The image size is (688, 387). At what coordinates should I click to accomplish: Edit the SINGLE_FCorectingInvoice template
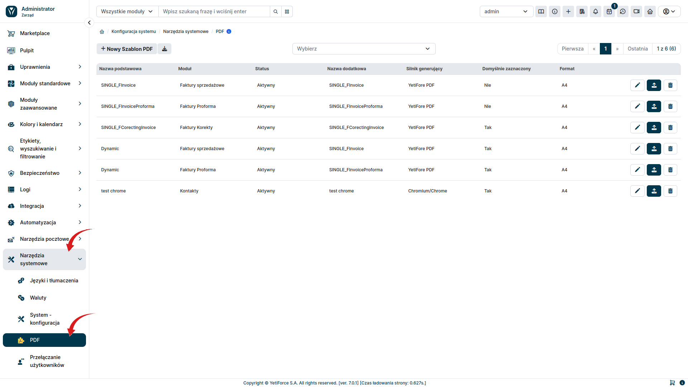point(637,128)
